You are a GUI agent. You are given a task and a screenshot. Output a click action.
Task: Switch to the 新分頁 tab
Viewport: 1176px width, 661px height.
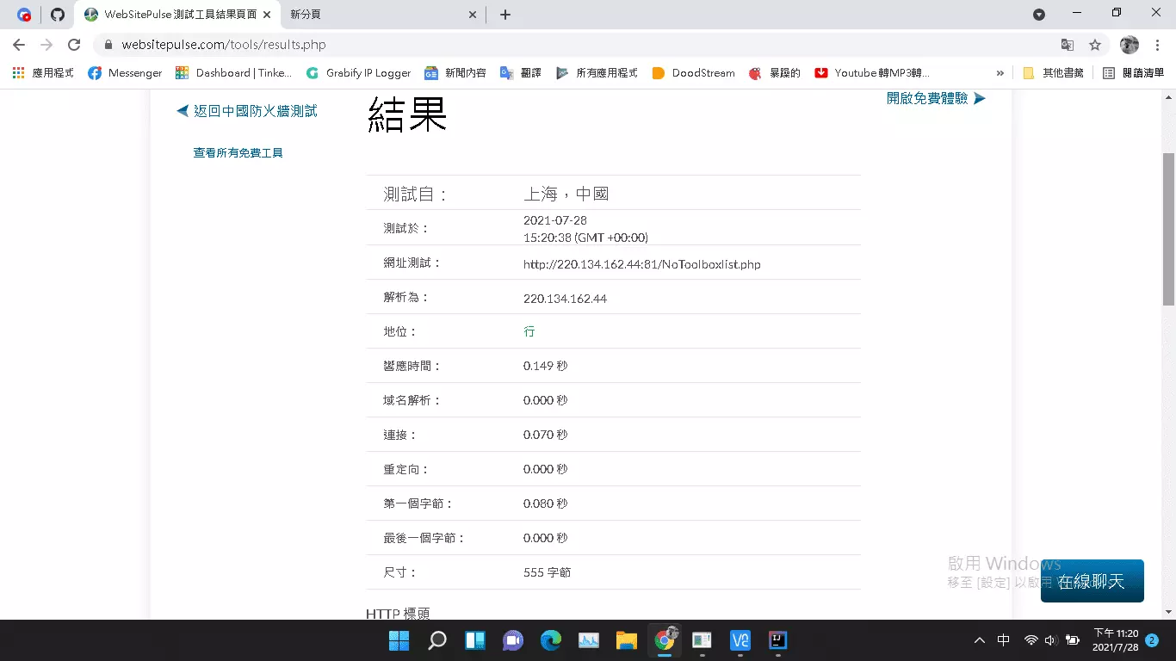[x=385, y=15]
